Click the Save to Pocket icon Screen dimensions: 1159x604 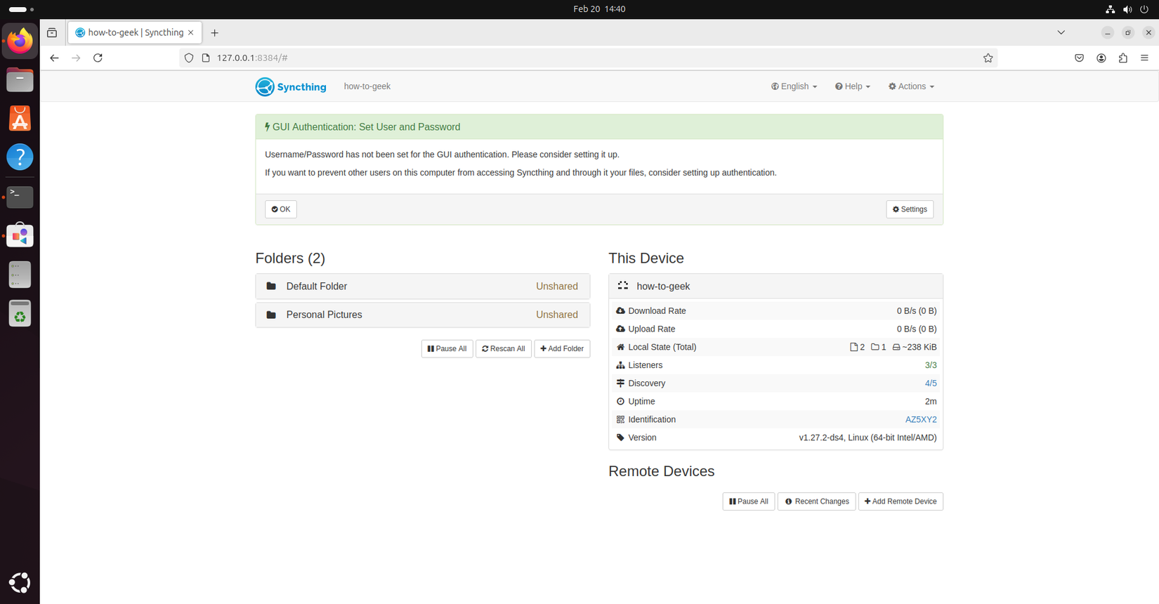1079,58
